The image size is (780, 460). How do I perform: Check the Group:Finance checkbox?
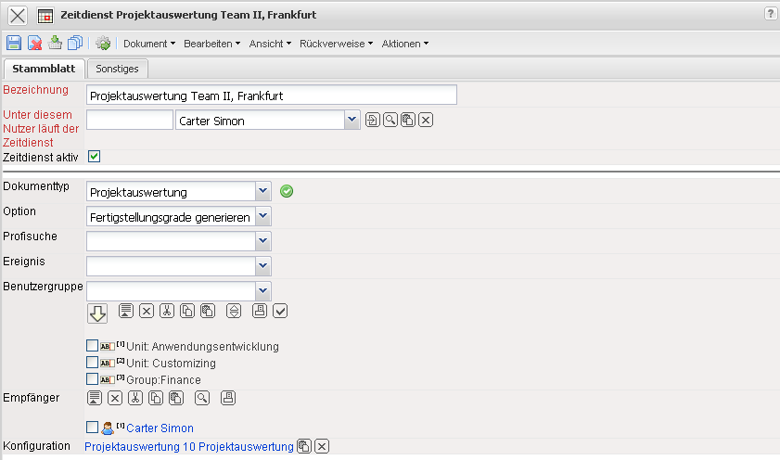92,379
